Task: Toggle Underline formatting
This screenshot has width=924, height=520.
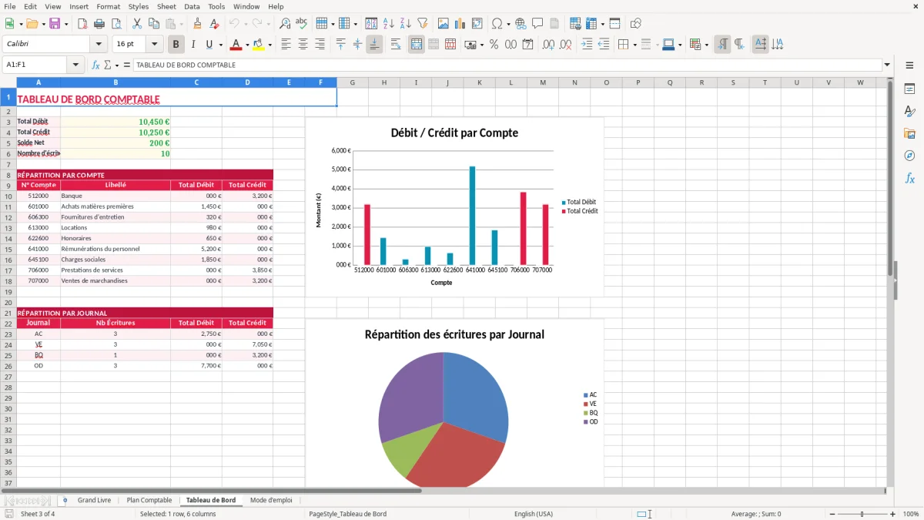Action: coord(209,45)
